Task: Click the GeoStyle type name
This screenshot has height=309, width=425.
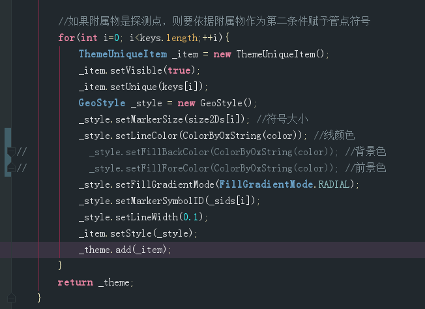Action: 102,103
